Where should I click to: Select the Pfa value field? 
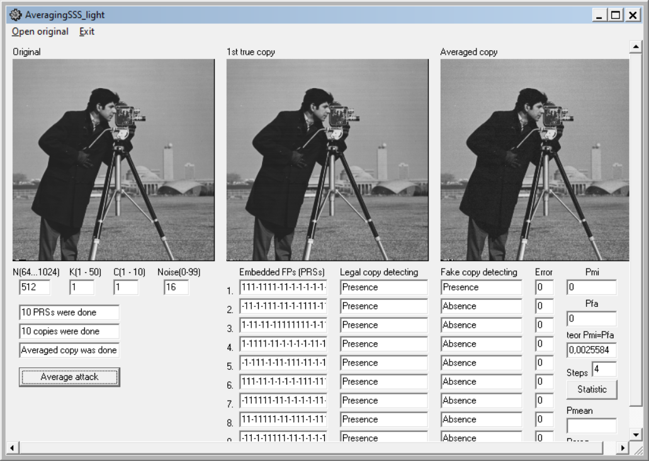592,319
